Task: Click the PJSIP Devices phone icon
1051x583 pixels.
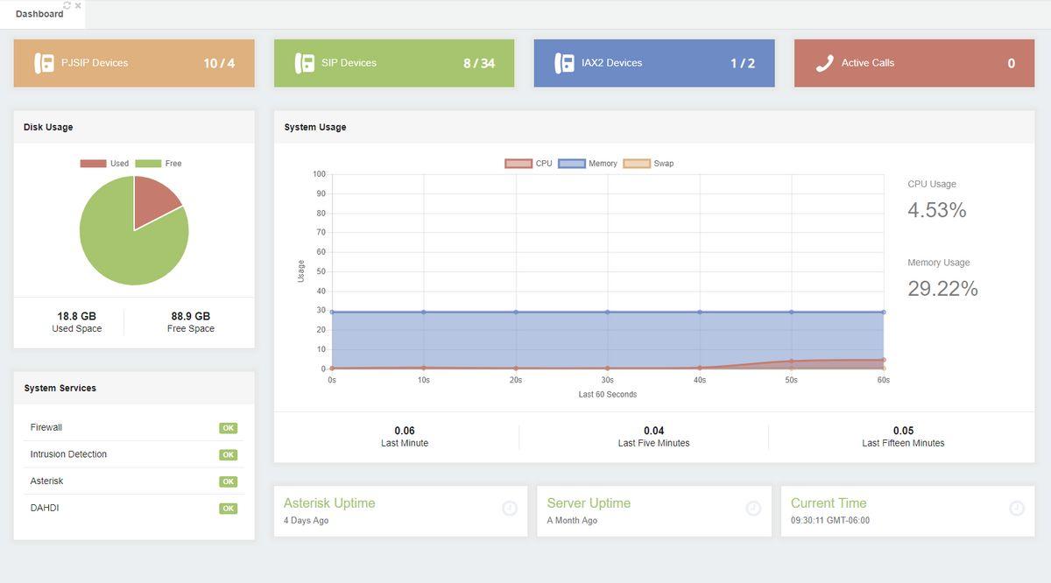Action: 44,63
